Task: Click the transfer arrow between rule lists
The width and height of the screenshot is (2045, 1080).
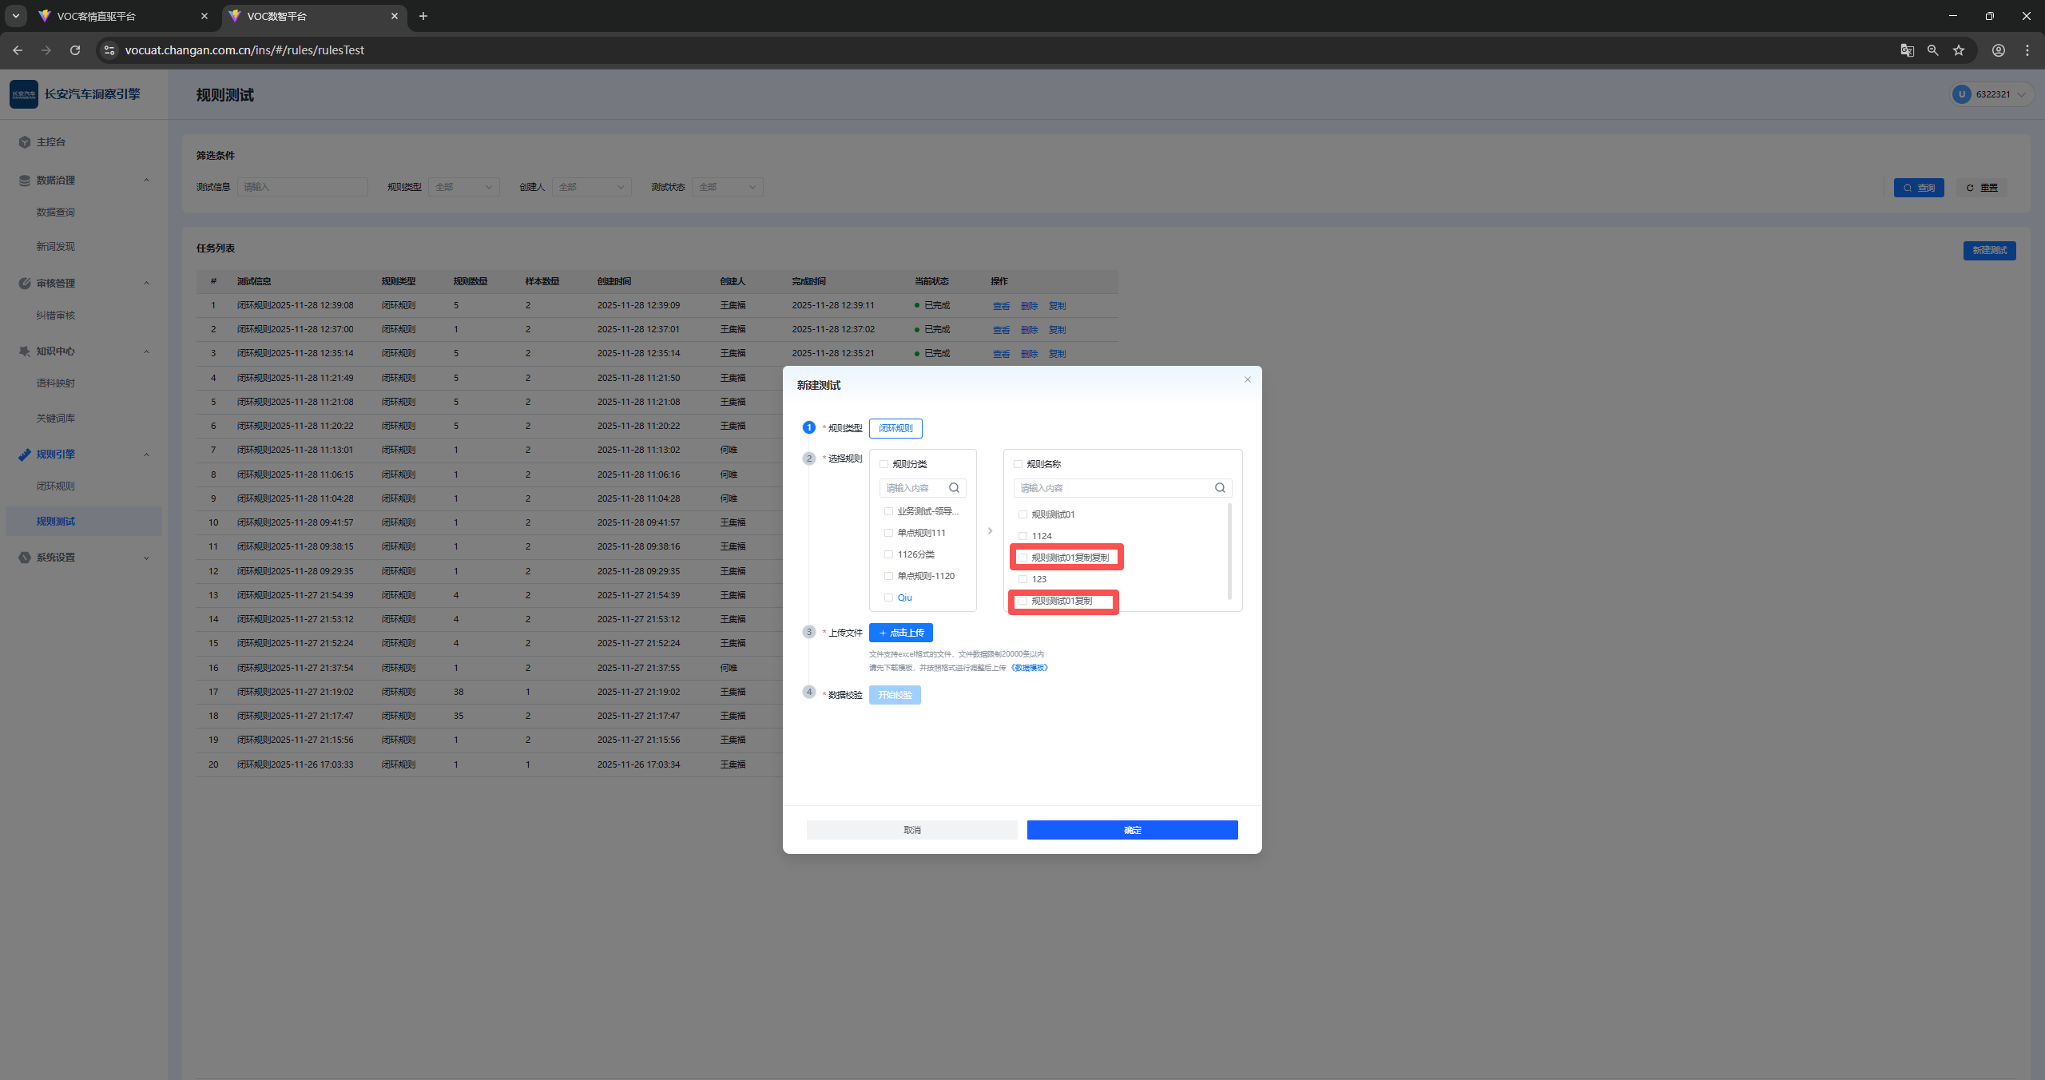Action: (990, 531)
